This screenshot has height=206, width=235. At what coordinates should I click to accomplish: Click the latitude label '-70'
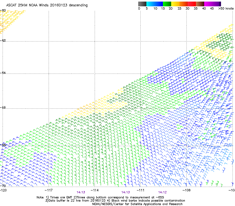[x=3, y=186]
